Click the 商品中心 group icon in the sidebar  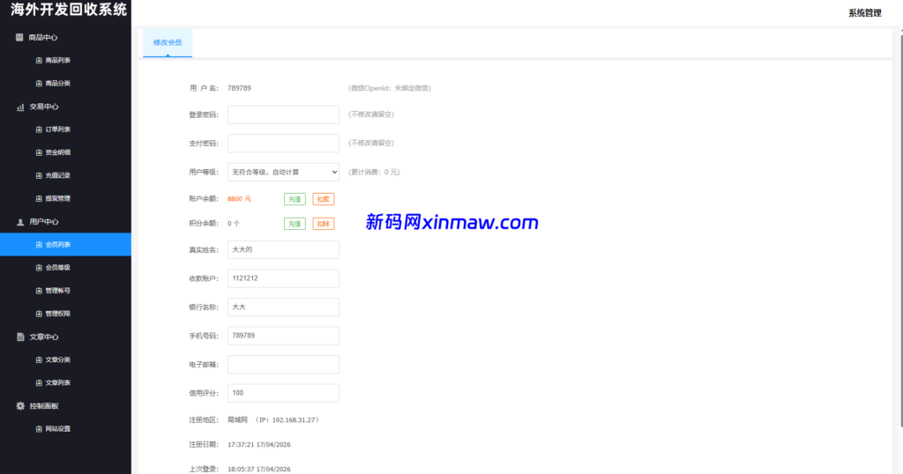tap(19, 37)
